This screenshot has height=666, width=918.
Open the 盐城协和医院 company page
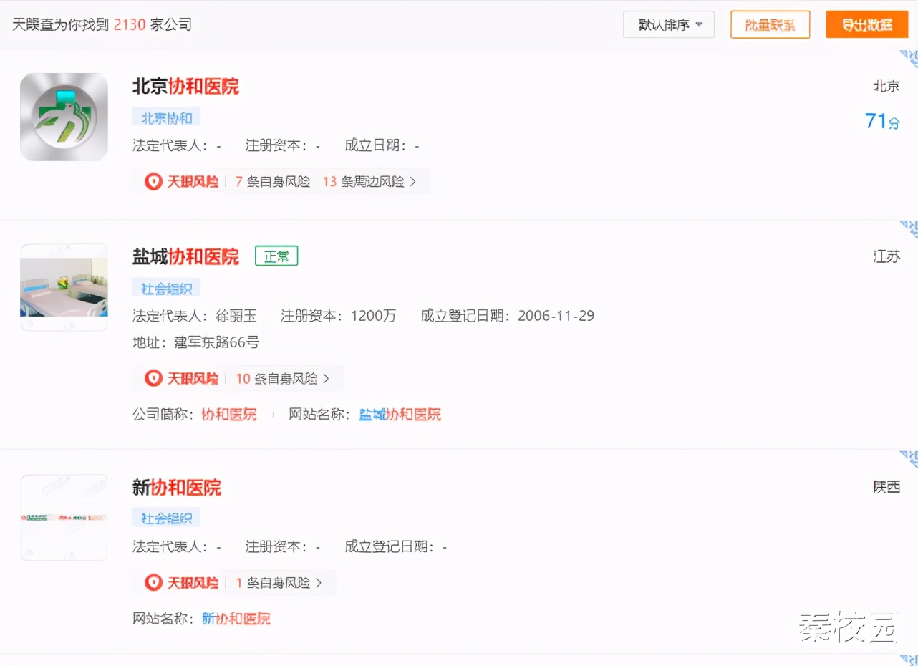point(186,256)
